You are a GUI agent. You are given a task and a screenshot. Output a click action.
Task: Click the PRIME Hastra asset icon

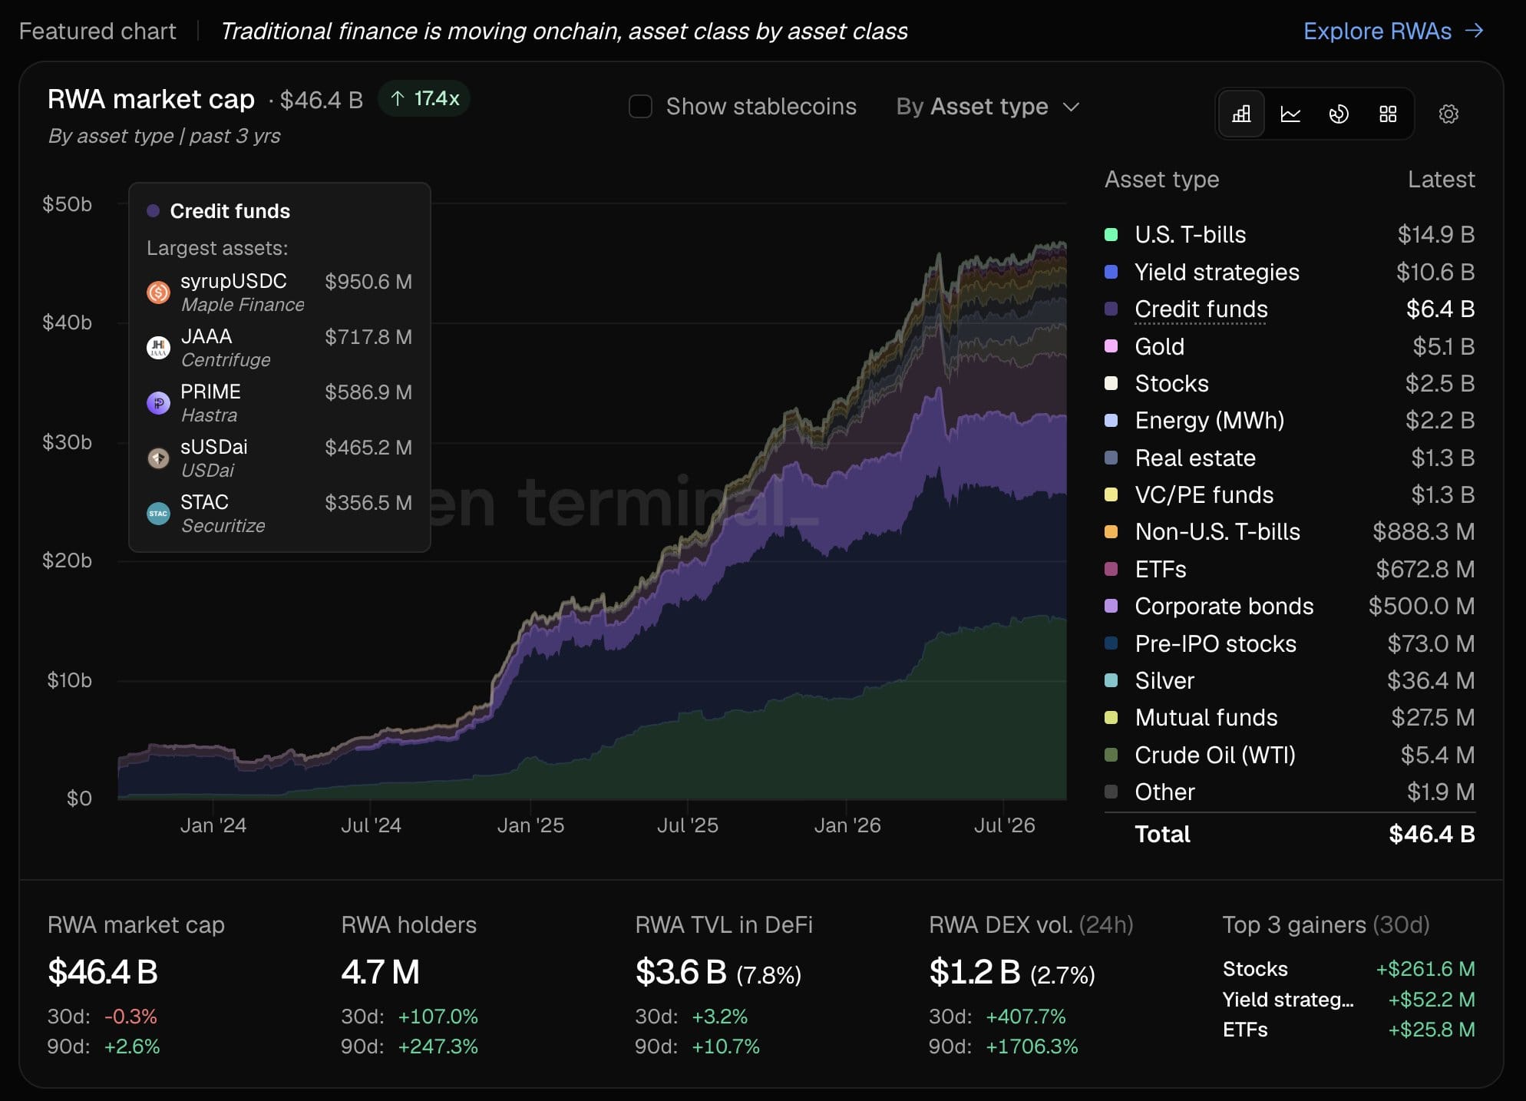pos(158,403)
